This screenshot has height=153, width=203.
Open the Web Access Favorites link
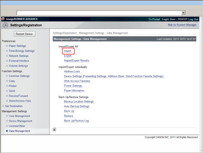(77, 81)
